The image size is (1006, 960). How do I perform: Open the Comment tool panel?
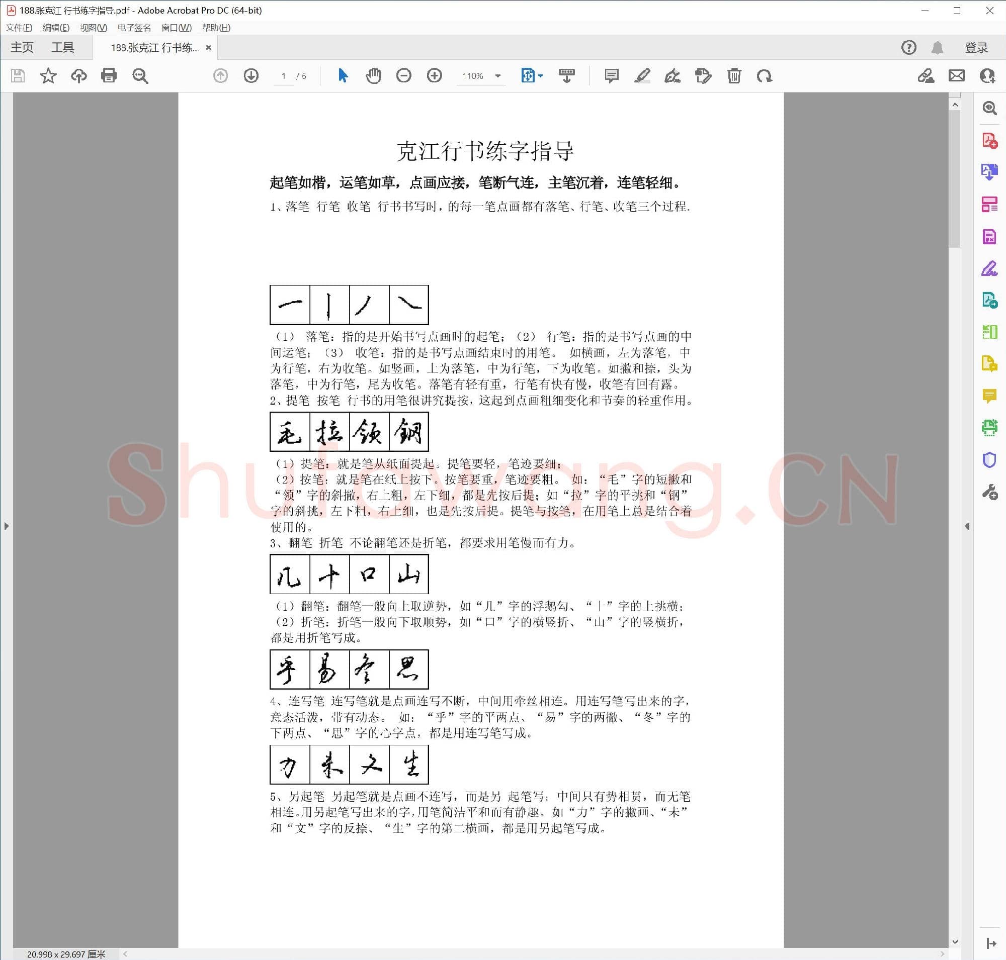[x=989, y=394]
